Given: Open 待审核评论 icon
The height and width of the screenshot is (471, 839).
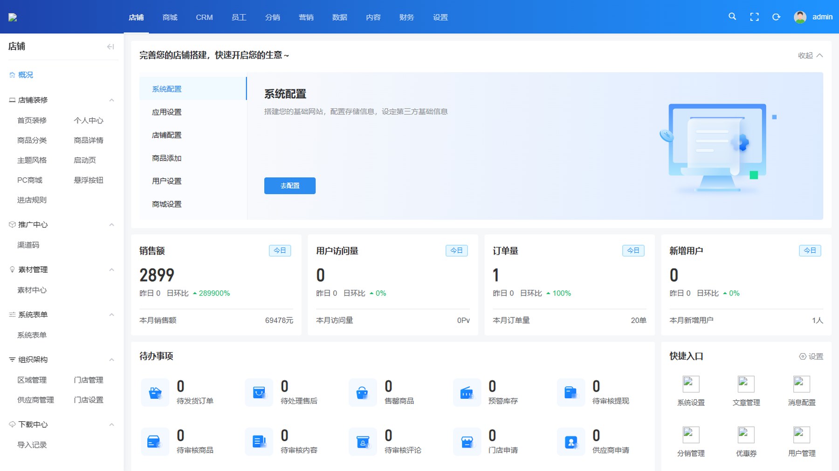Looking at the screenshot, I should pos(363,442).
